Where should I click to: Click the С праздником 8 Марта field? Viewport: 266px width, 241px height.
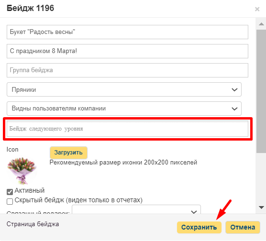(127, 51)
